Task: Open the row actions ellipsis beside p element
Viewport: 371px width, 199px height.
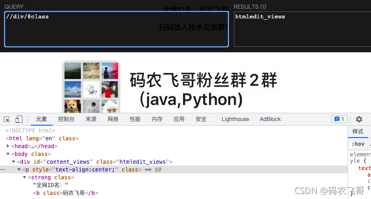Action: 3,169
